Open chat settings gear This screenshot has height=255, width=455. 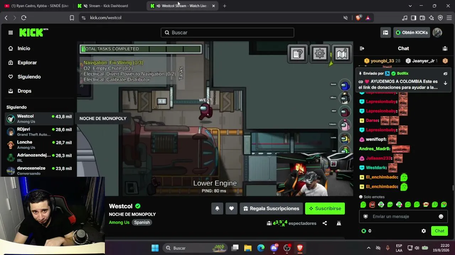click(x=424, y=231)
